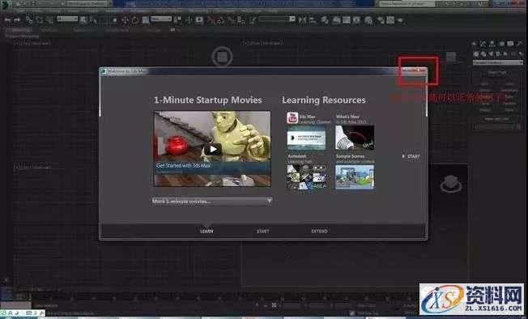Viewport: 528px width, 319px height.
Task: Open the What's New thumbnail
Action: pos(355,138)
